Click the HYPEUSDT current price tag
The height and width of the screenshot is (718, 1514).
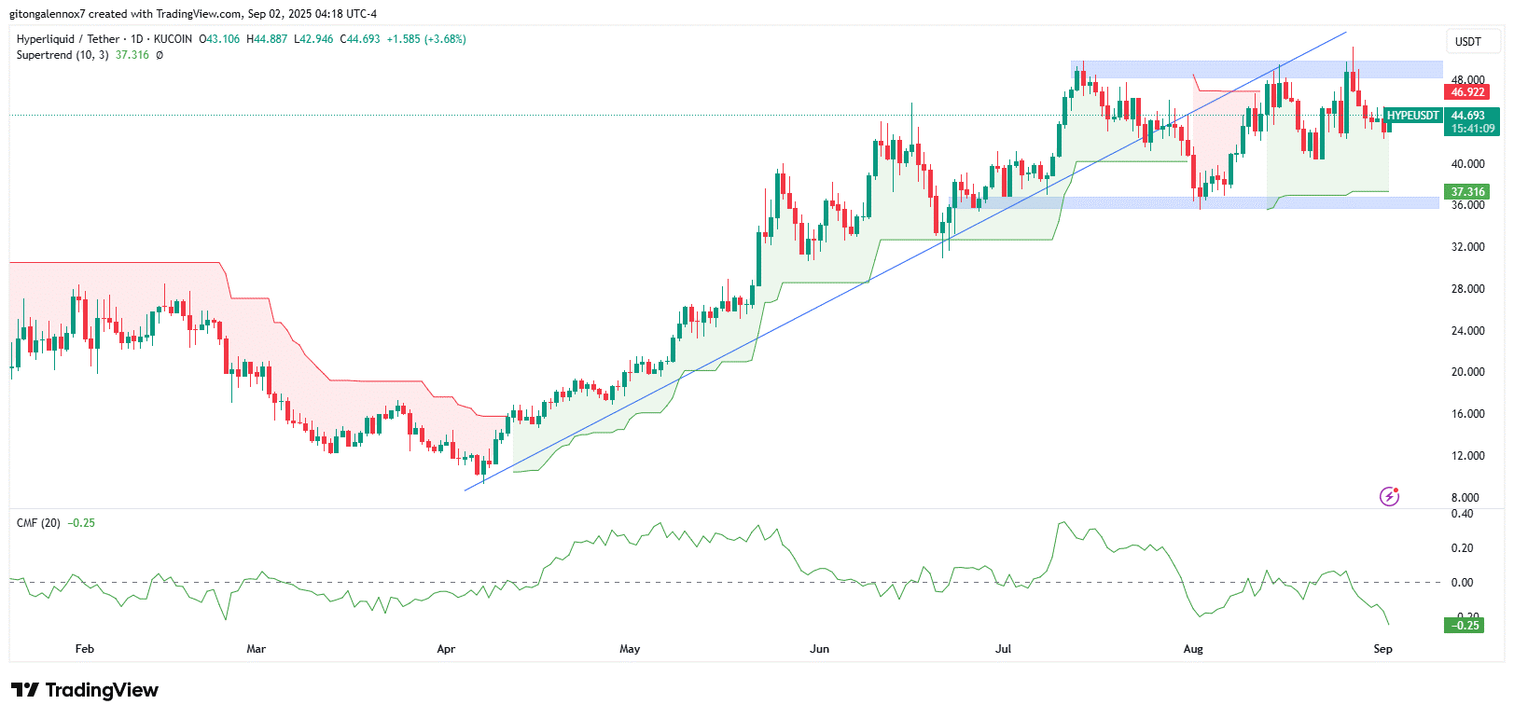[1413, 116]
